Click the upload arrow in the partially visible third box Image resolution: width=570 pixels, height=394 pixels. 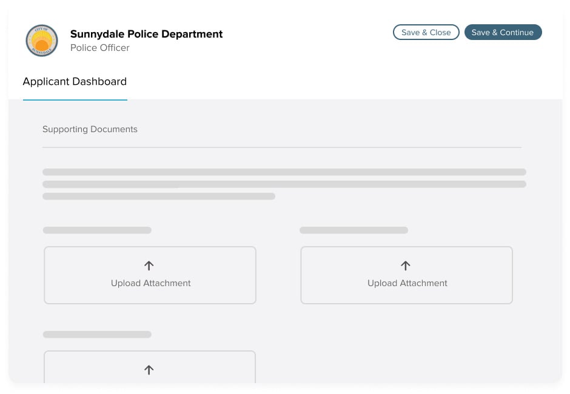tap(149, 370)
